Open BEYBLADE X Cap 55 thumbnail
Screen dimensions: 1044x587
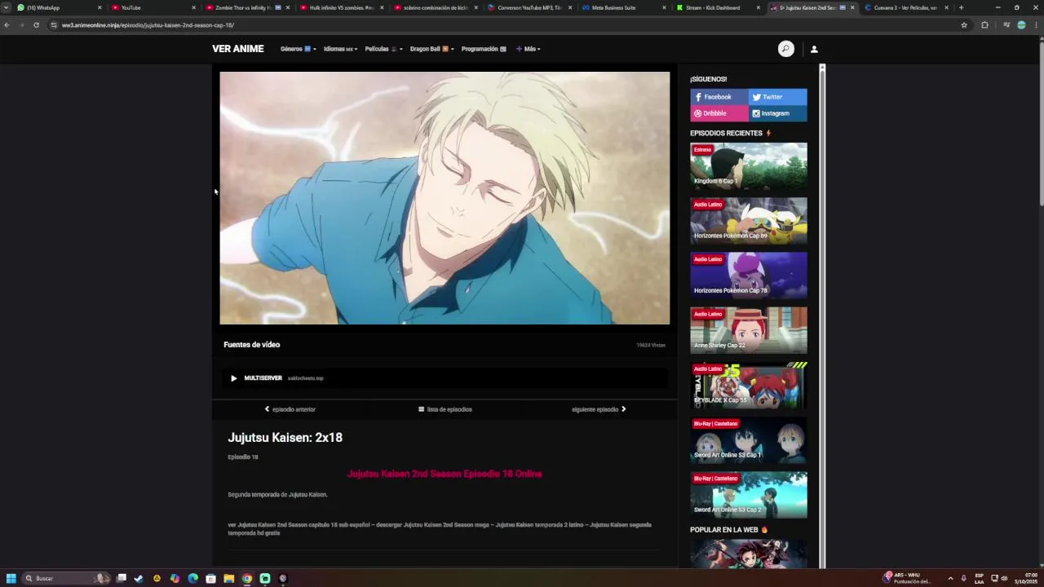pyautogui.click(x=749, y=385)
